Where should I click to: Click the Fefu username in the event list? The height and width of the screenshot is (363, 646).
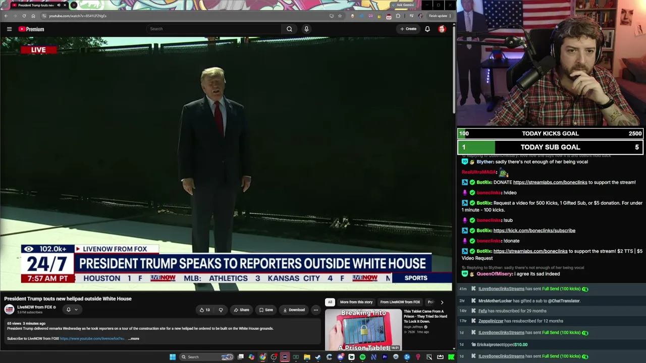pyautogui.click(x=482, y=311)
